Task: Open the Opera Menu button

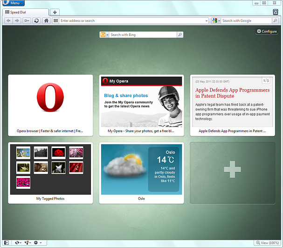Action: [x=13, y=3]
